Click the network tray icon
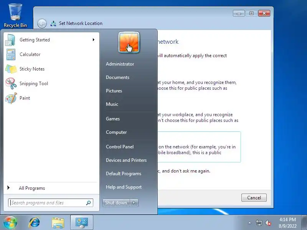 click(x=259, y=223)
